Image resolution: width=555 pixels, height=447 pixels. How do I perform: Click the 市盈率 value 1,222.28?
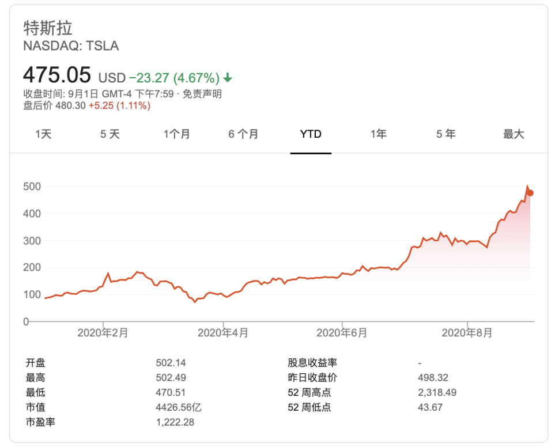[x=175, y=422]
